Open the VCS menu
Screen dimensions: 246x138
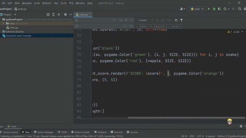click(x=71, y=3)
